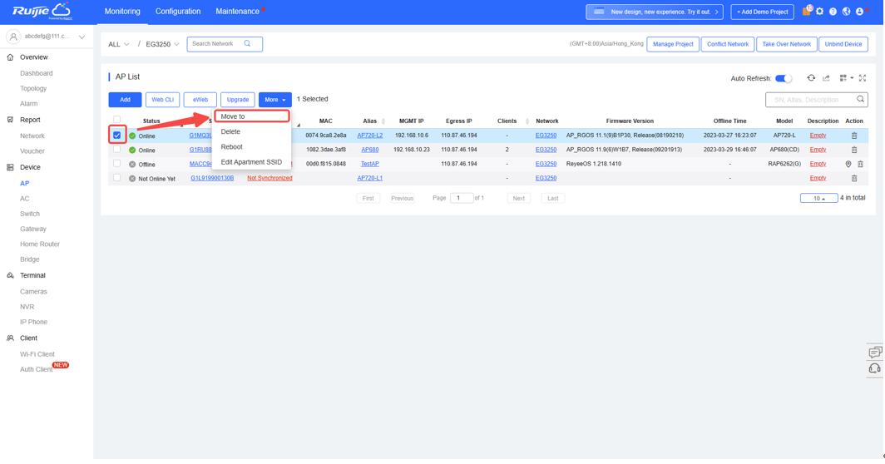885x464 pixels.
Task: Choose Reboot in the More menu
Action: pos(232,147)
